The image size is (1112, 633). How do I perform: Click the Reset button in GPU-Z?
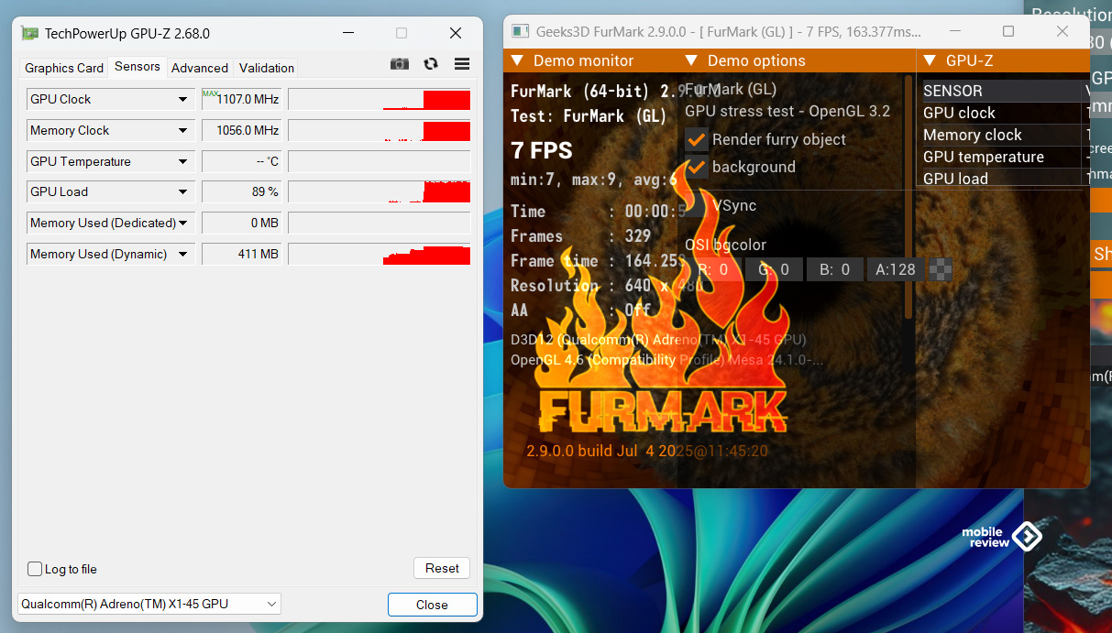tap(442, 568)
